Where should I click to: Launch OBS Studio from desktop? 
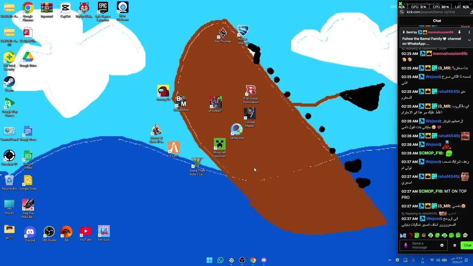click(49, 234)
